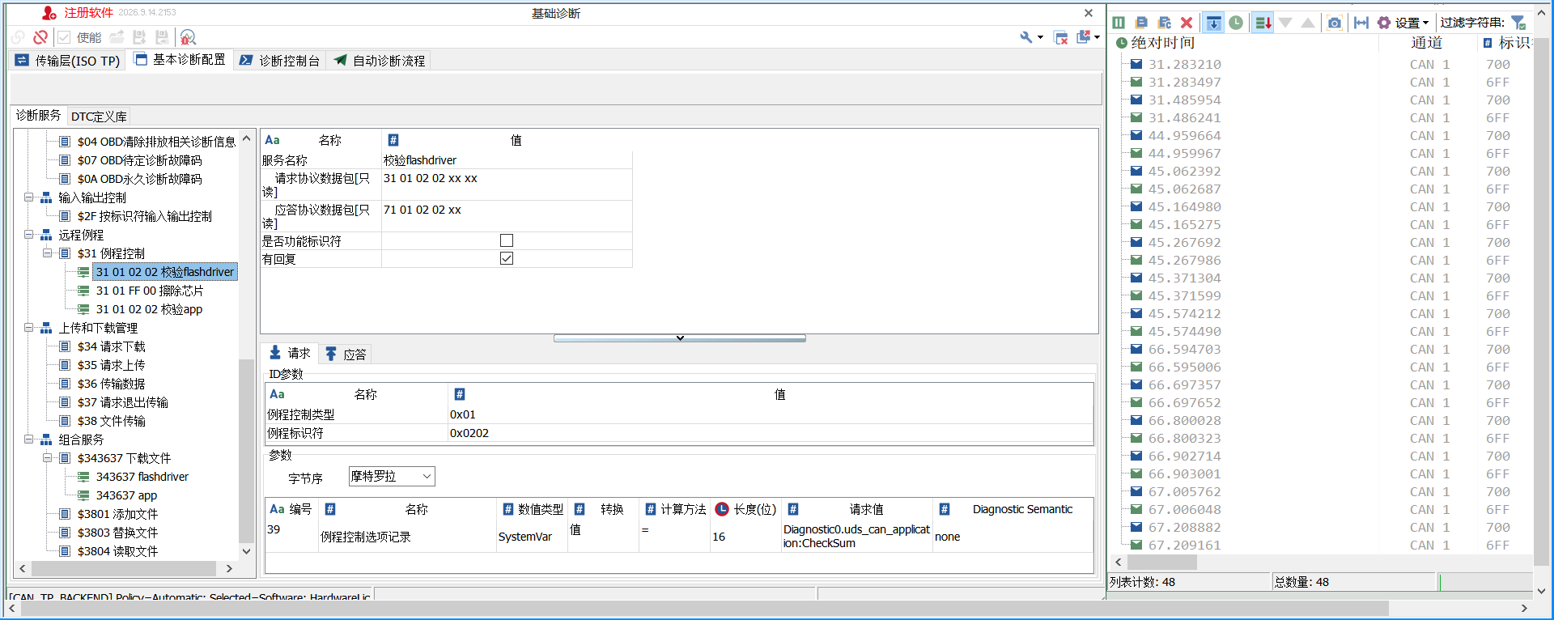Click the close-window icon with red X

point(1061,37)
